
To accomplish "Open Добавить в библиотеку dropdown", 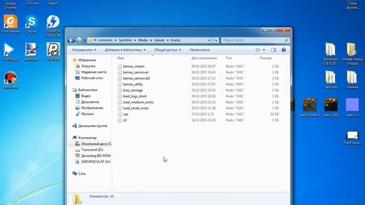I will point(125,50).
